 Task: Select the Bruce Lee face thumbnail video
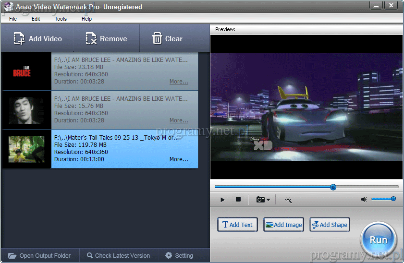pyautogui.click(x=26, y=110)
